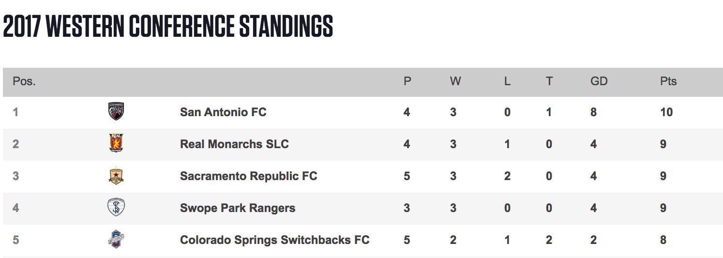Viewport: 723px width, 258px height.
Task: Select the Sacramento Republic FC team name
Action: click(249, 176)
